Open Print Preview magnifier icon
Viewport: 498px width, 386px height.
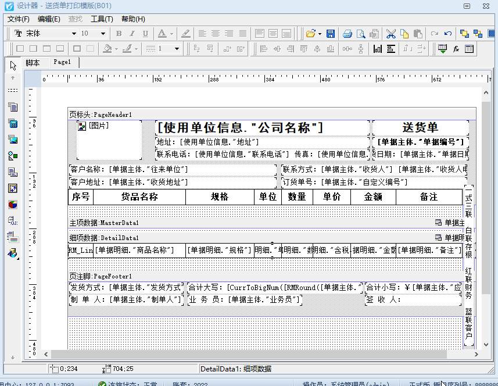pyautogui.click(x=361, y=34)
